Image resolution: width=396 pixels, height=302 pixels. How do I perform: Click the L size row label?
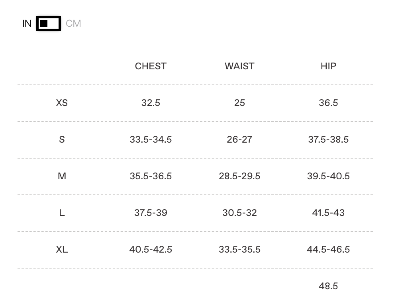[62, 213]
